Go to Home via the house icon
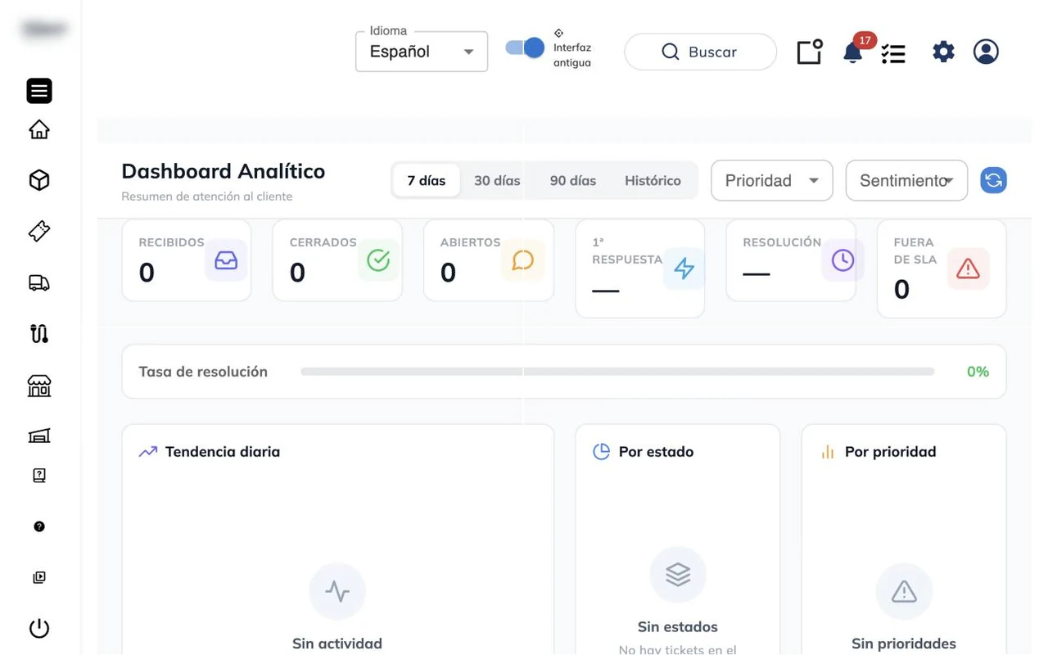The width and height of the screenshot is (1048, 655). point(39,129)
